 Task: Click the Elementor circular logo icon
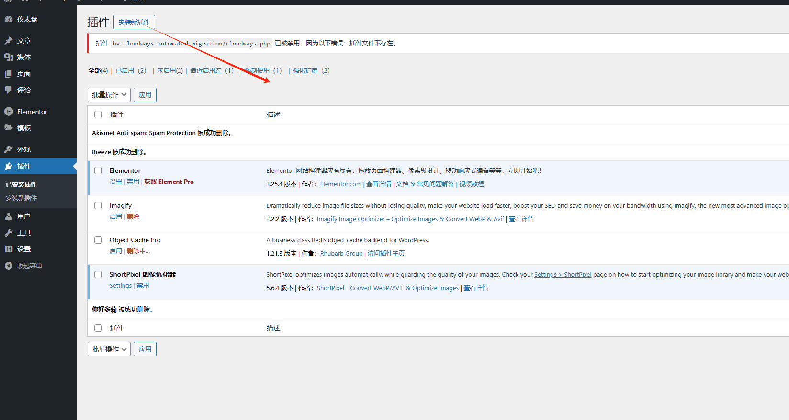tap(9, 112)
